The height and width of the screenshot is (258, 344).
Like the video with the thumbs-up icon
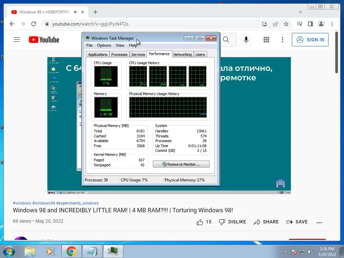200,222
